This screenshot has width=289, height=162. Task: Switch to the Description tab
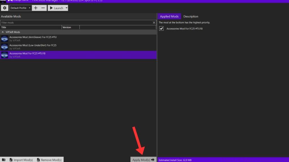191,16
